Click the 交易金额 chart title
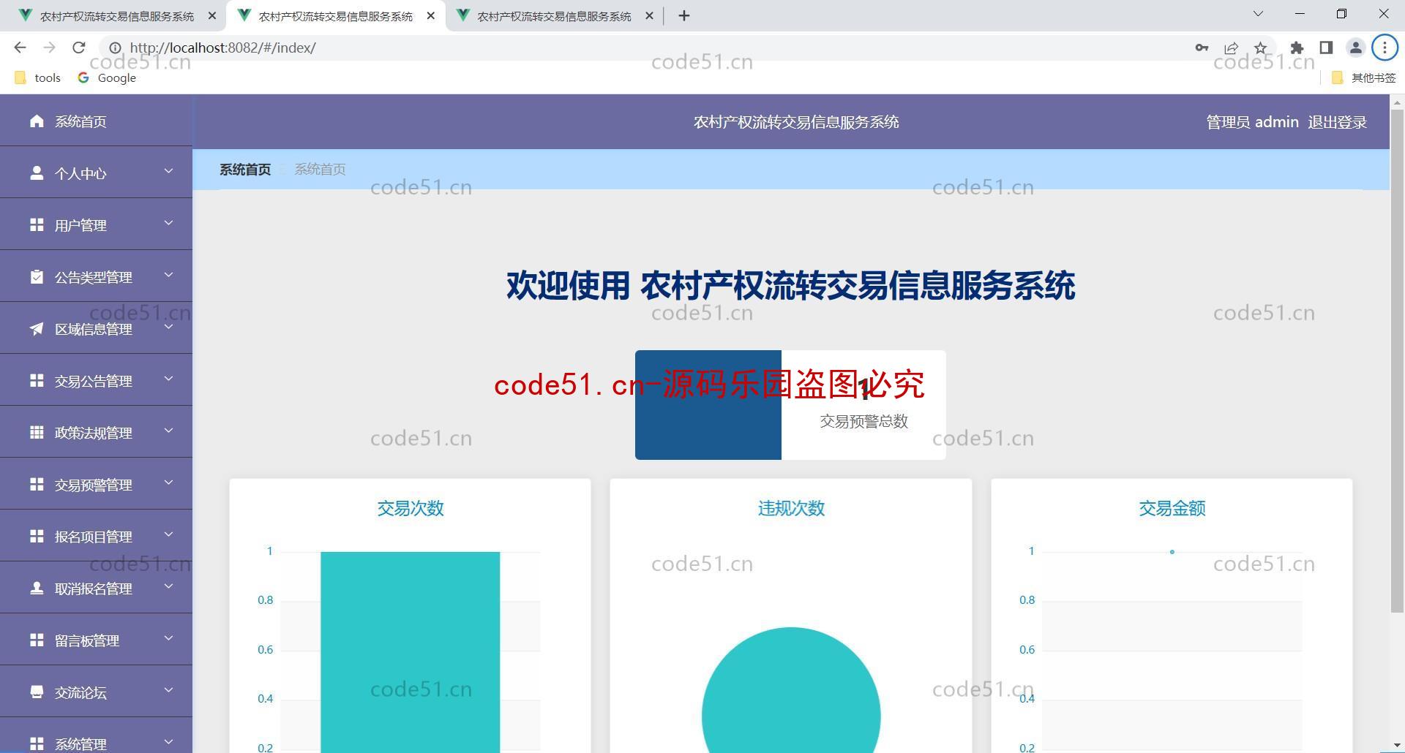 (x=1172, y=508)
